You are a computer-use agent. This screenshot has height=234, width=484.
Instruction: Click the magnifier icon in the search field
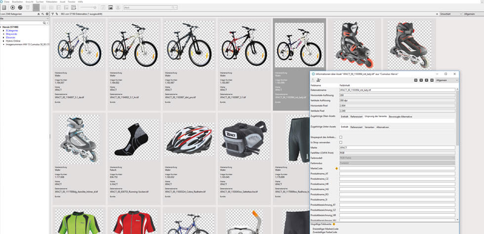pos(174,7)
